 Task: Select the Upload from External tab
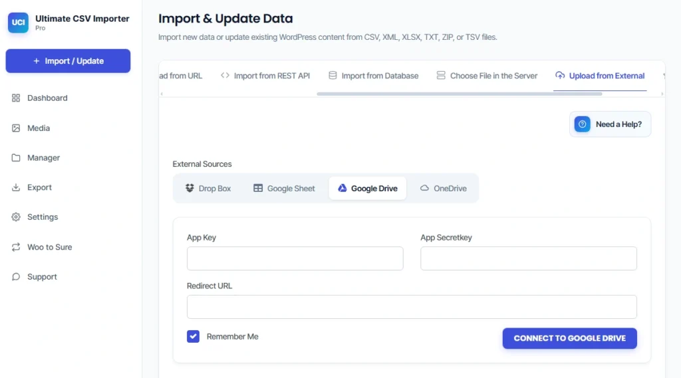(600, 76)
